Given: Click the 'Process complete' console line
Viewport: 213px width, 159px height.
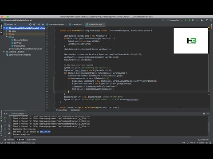Looking at the screenshot, I should [21, 134].
